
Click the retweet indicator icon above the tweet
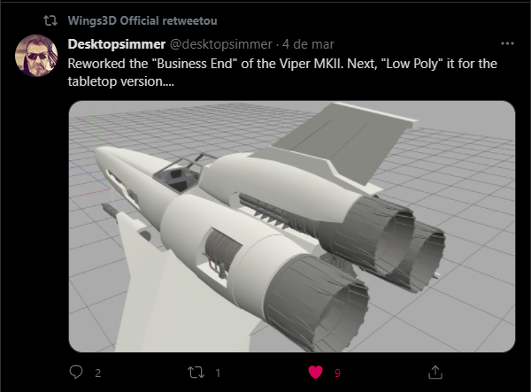click(x=50, y=21)
